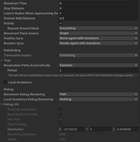
Task: Click the Lead In Radius value field
Action: [x=99, y=13]
